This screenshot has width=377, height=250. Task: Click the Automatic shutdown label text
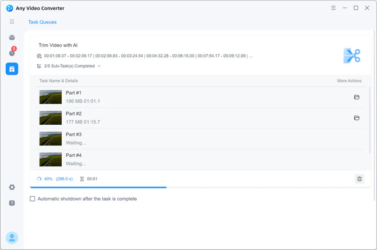click(87, 199)
